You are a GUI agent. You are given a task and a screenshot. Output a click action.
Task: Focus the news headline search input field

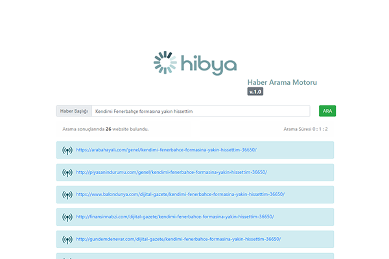(201, 111)
